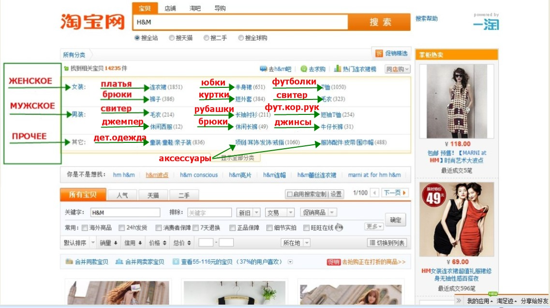
Task: Select the 天猫 results tab
Action: click(153, 195)
